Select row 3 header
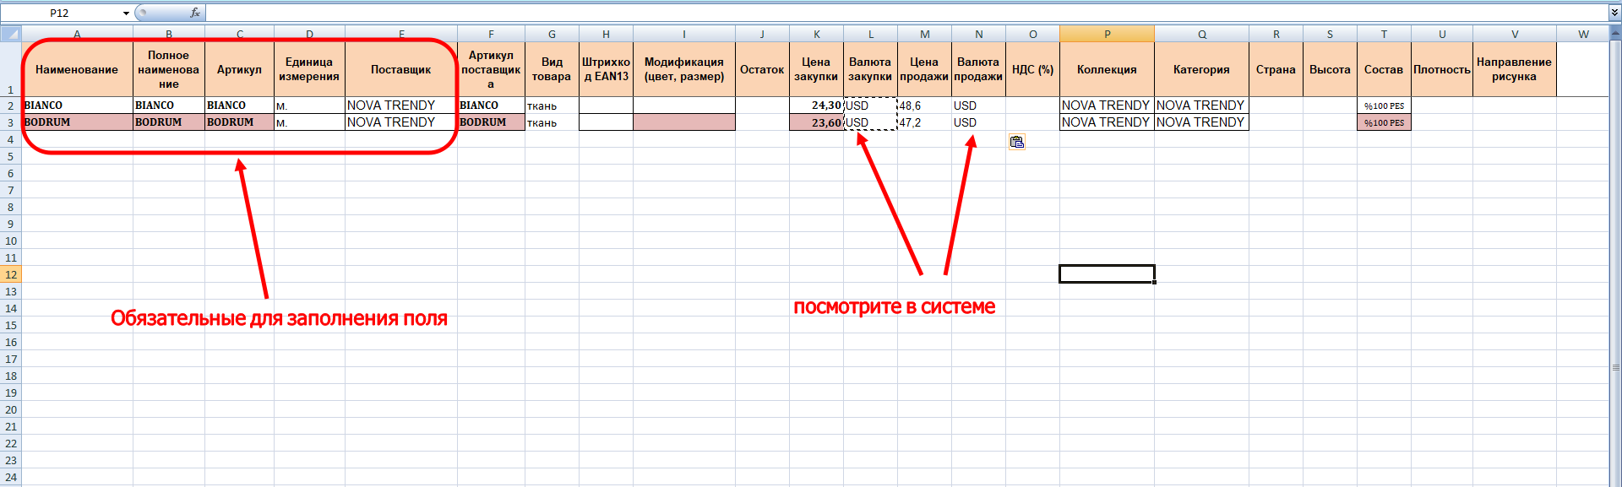1622x487 pixels. [x=10, y=122]
